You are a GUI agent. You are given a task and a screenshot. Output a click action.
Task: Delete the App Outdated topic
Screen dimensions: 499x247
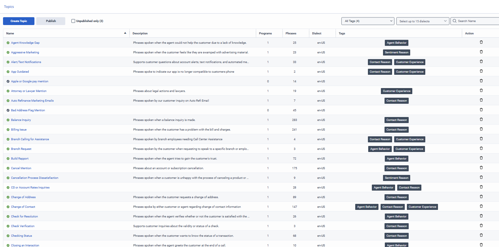(x=481, y=71)
